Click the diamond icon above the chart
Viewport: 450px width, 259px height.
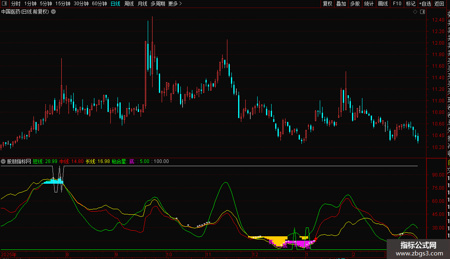click(x=415, y=12)
